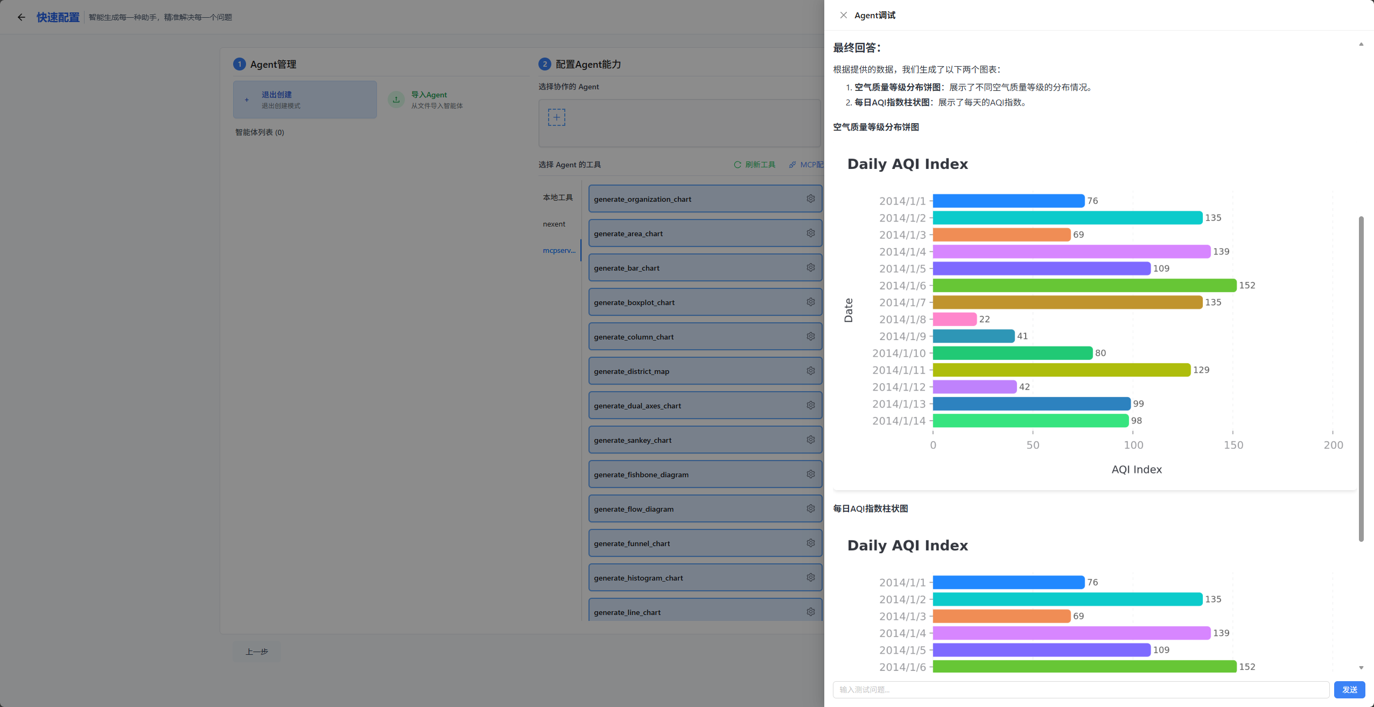Viewport: 1374px width, 707px height.
Task: Toggle the generate_area_chart tool selection
Action: tap(695, 233)
